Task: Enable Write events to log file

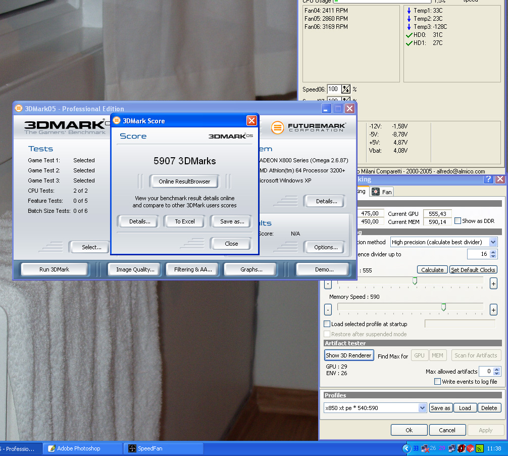Action: [437, 382]
